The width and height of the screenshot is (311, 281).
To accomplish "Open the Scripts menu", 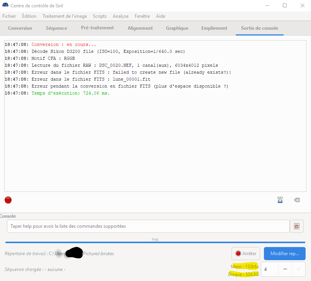I will click(100, 16).
